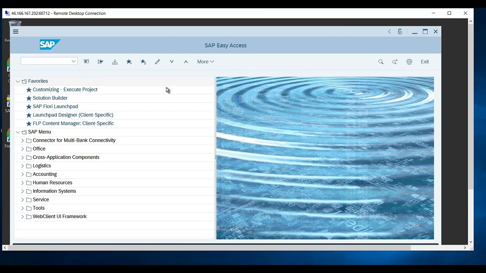
Task: Click the Move Favorites Up arrow icon
Action: pyautogui.click(x=186, y=61)
